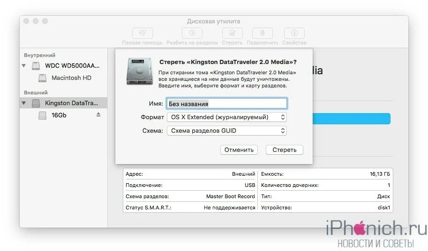Click the Master Boot Record value
The image size is (428, 251).
point(230,196)
